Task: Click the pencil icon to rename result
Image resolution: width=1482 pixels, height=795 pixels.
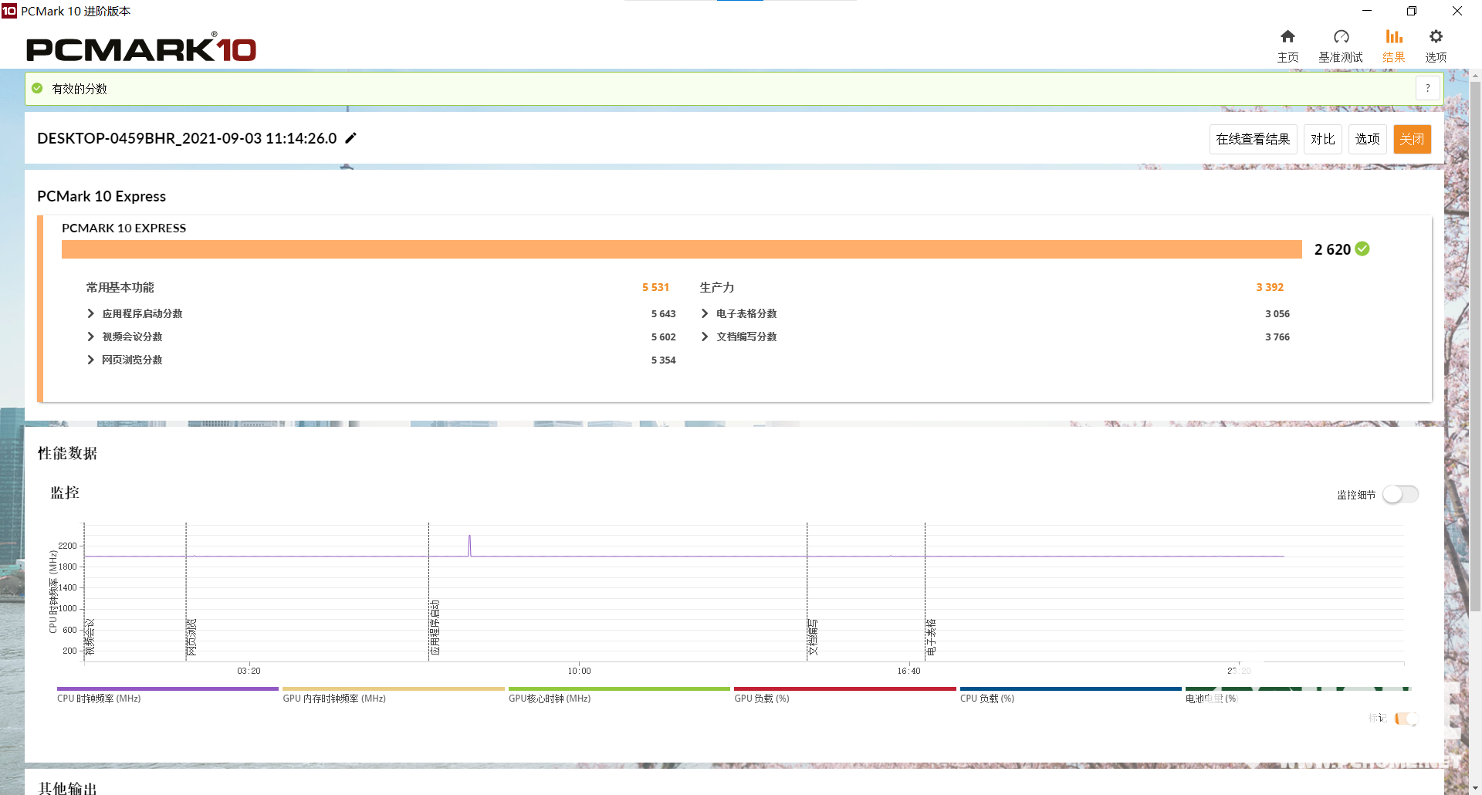Action: coord(350,138)
